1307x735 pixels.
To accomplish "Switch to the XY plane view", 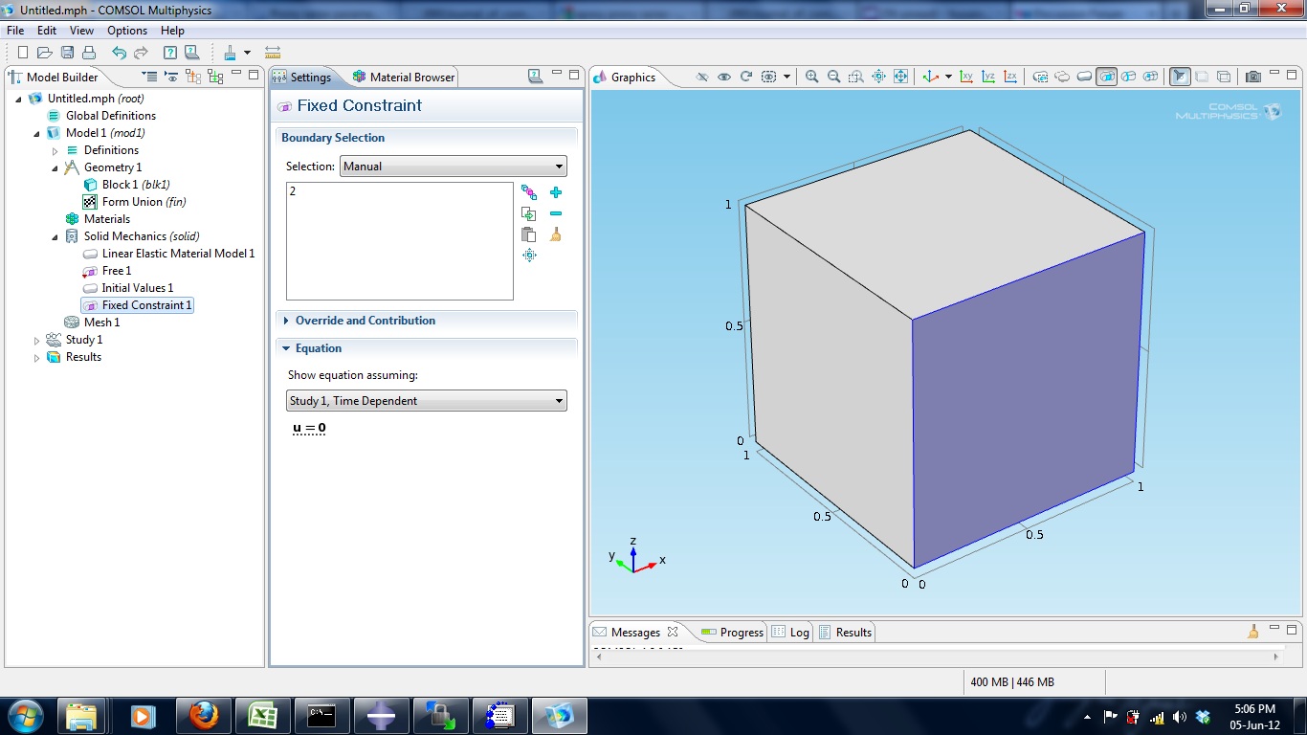I will pyautogui.click(x=966, y=77).
